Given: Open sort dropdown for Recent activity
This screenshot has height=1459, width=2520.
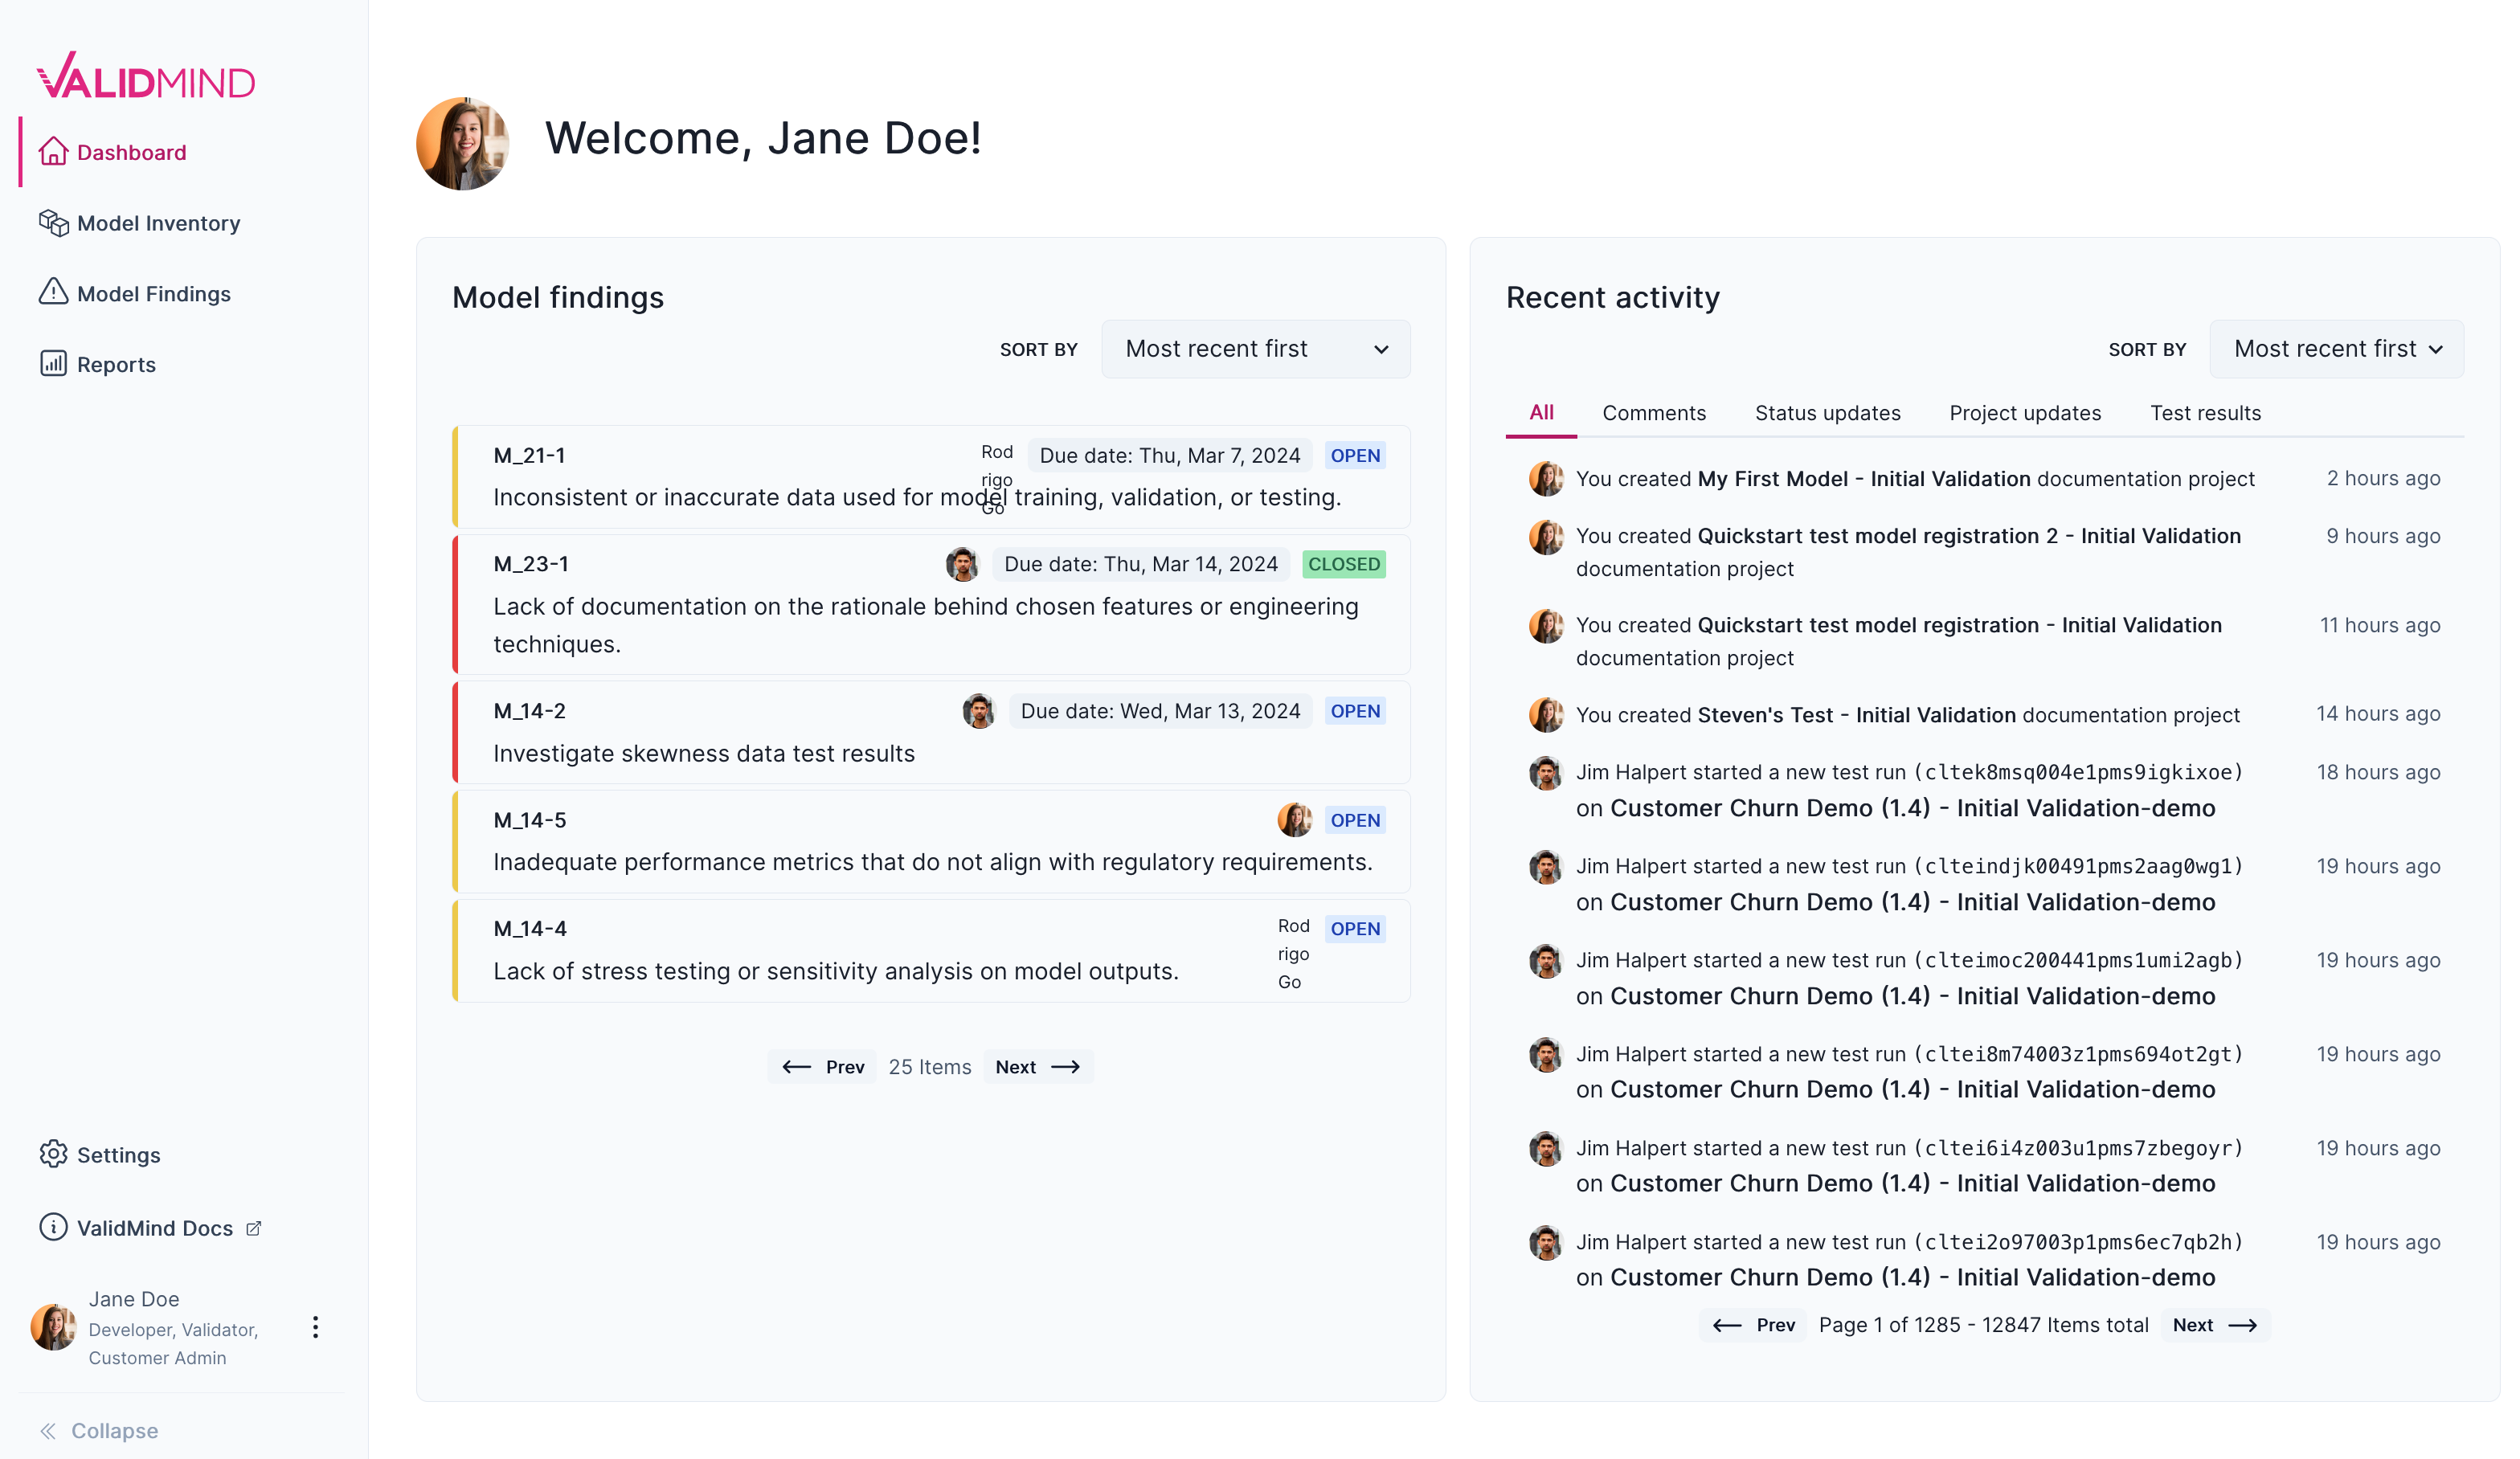Looking at the screenshot, I should (2337, 349).
